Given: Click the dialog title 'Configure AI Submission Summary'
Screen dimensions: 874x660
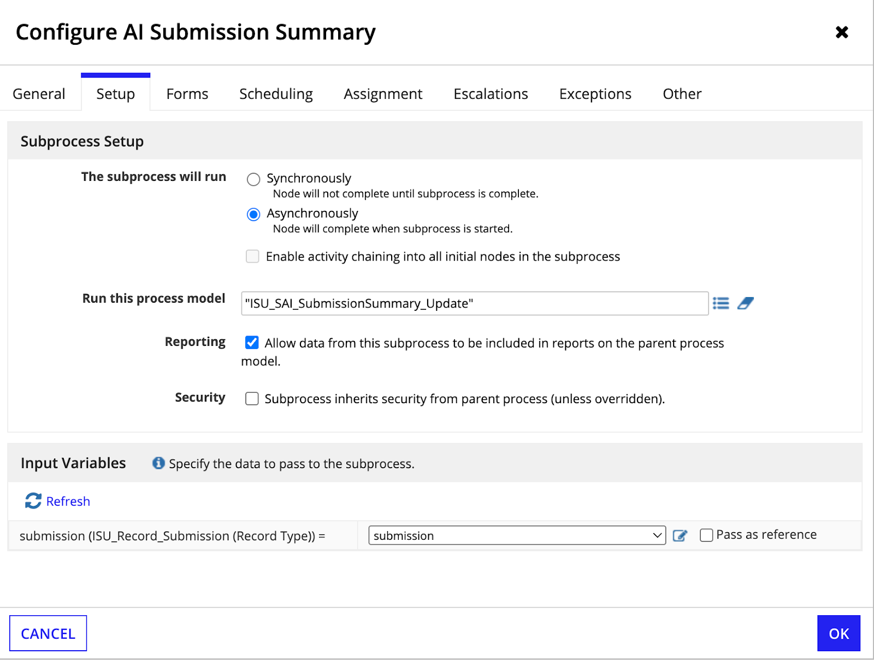Looking at the screenshot, I should (196, 32).
